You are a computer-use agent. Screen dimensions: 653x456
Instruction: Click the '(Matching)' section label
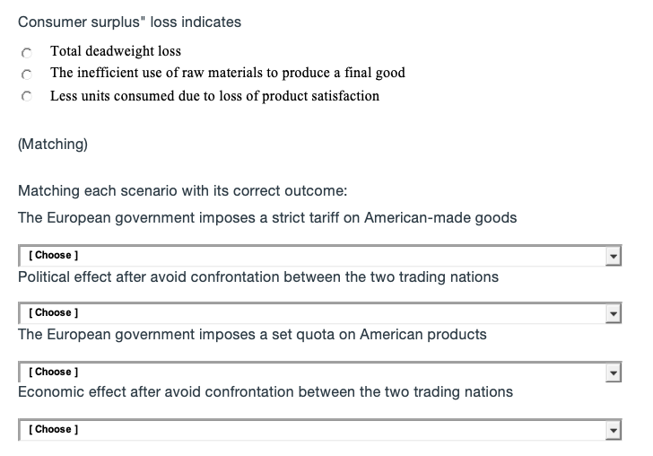click(52, 144)
